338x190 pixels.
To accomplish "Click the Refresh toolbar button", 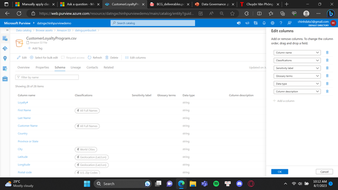I will (95, 58).
